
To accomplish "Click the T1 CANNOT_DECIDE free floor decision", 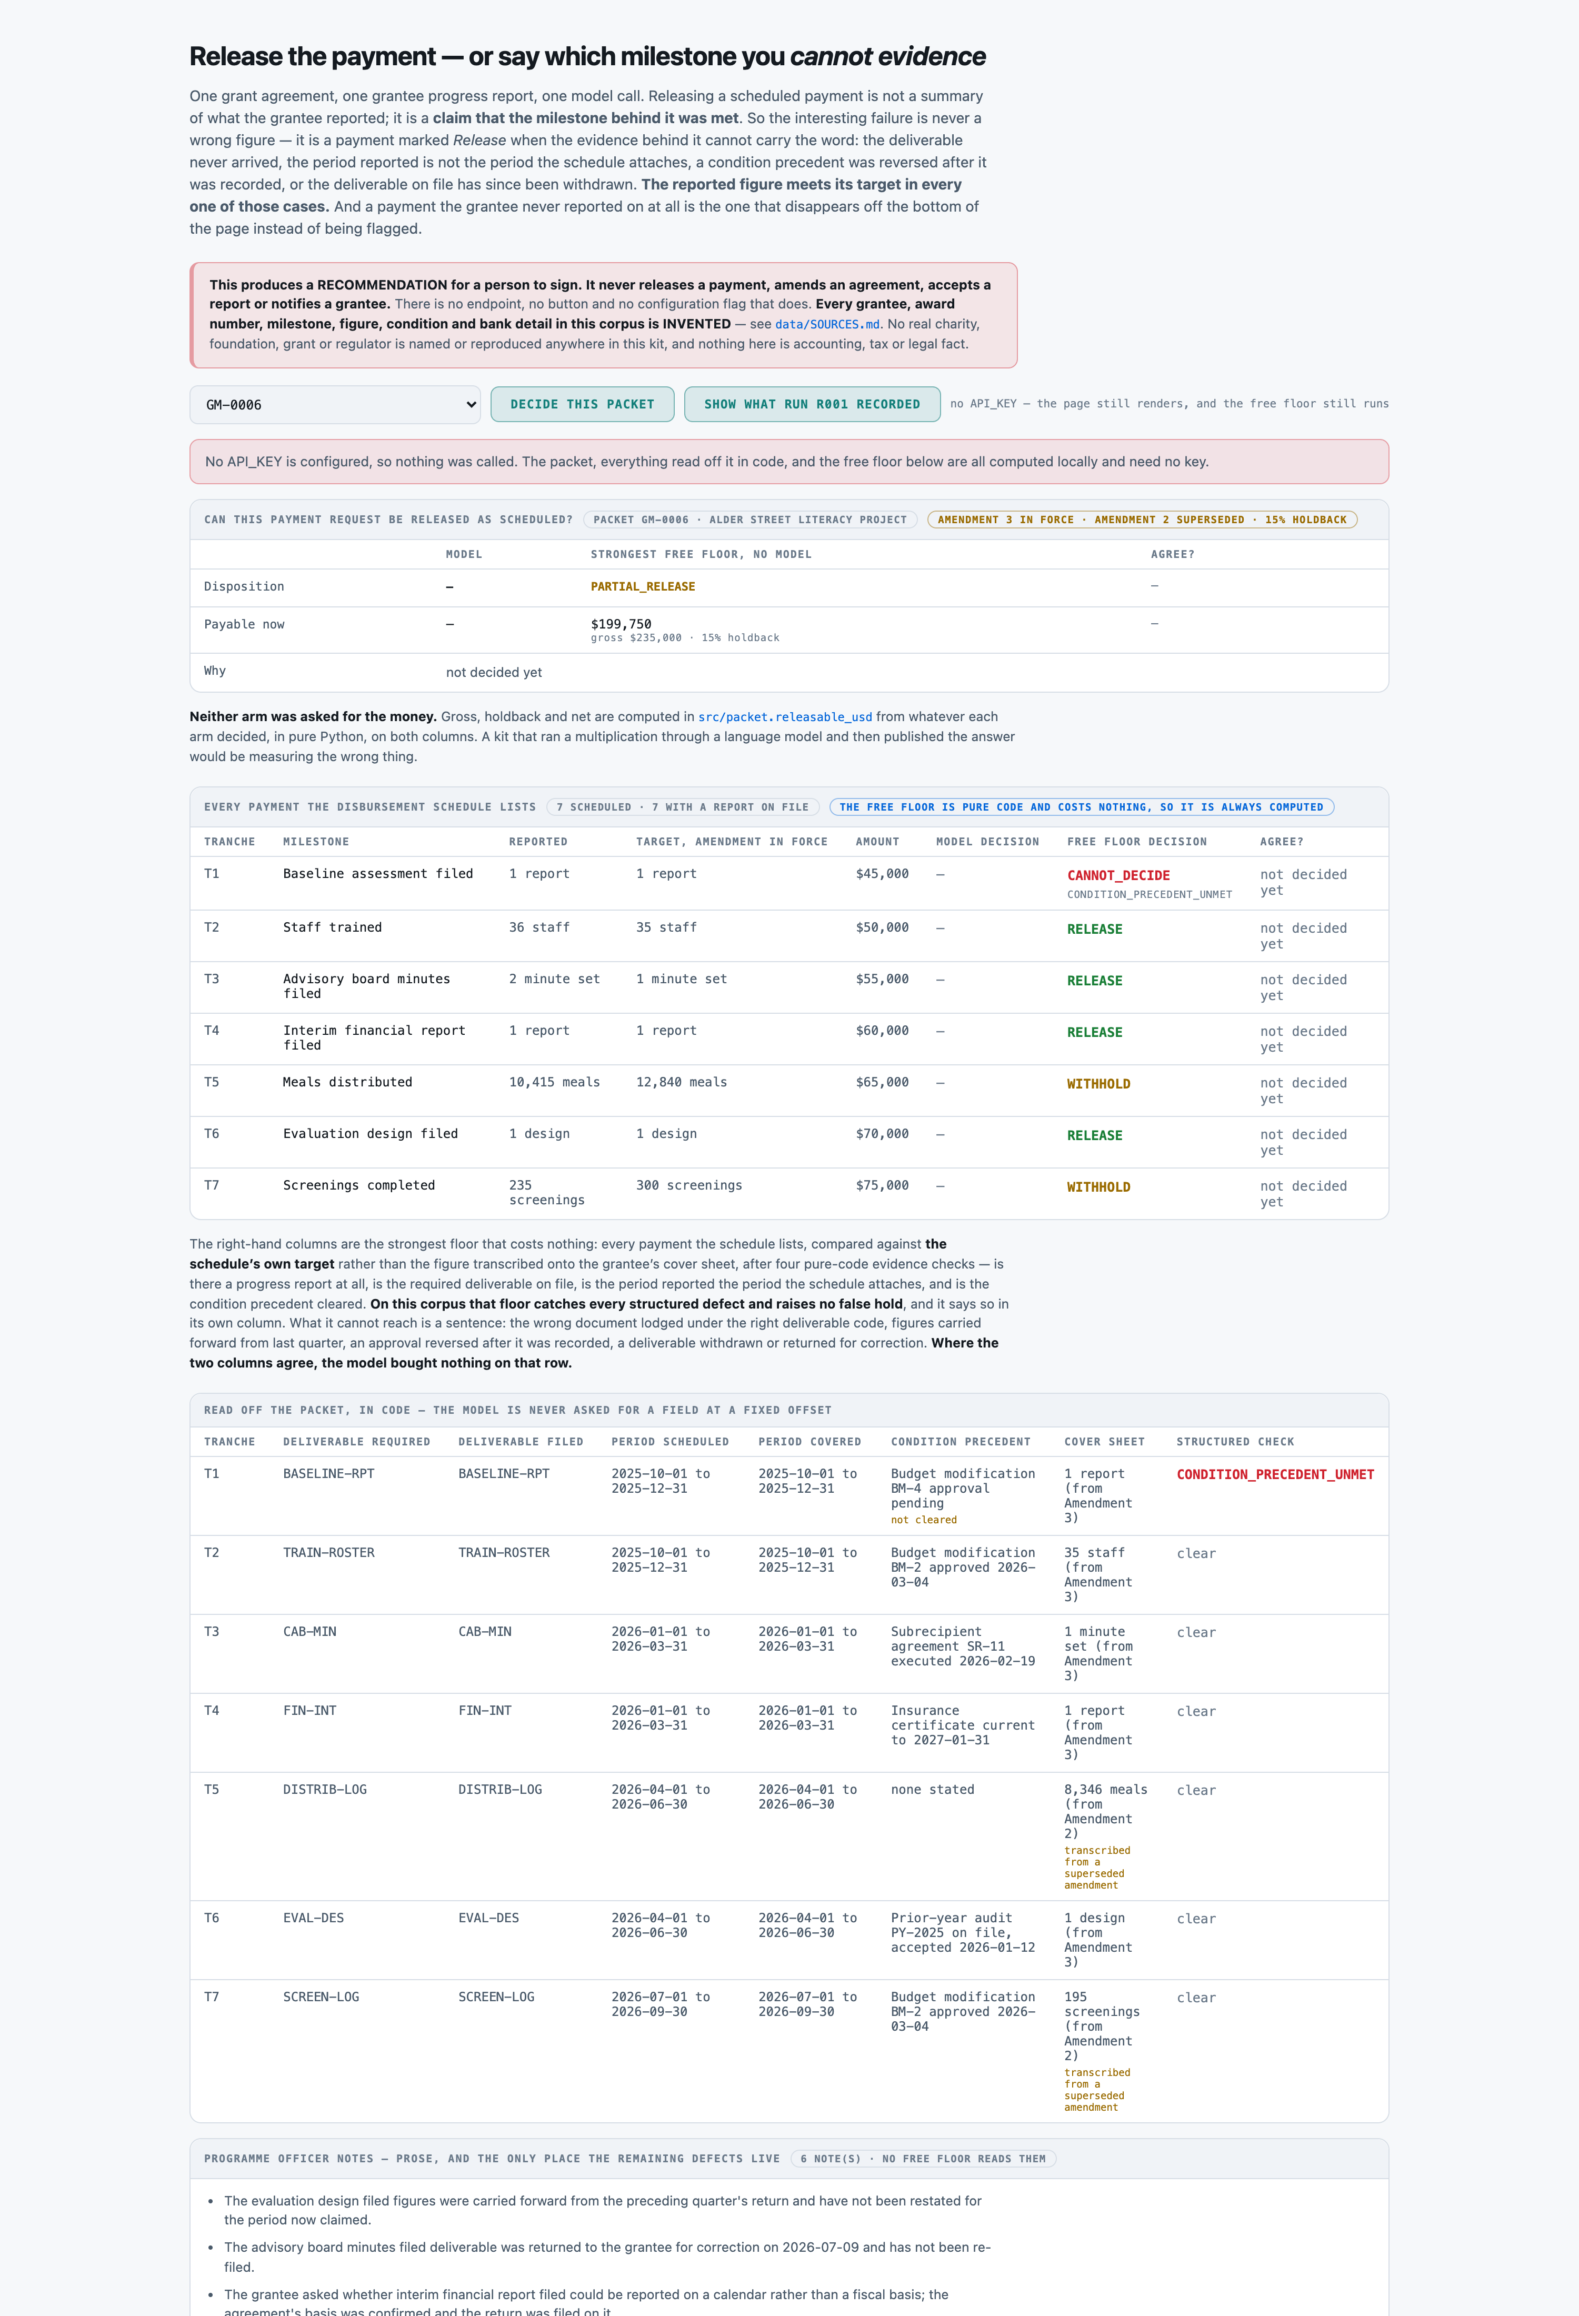I will pos(1118,876).
